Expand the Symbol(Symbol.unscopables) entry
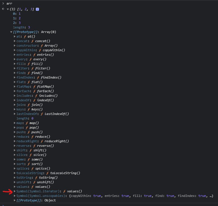This screenshot has height=206, width=218. tap(14, 196)
